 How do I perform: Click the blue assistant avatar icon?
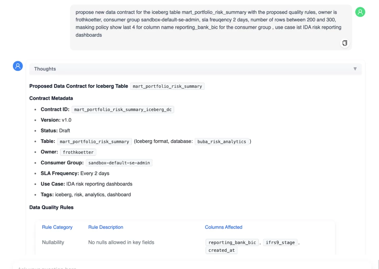click(x=18, y=66)
